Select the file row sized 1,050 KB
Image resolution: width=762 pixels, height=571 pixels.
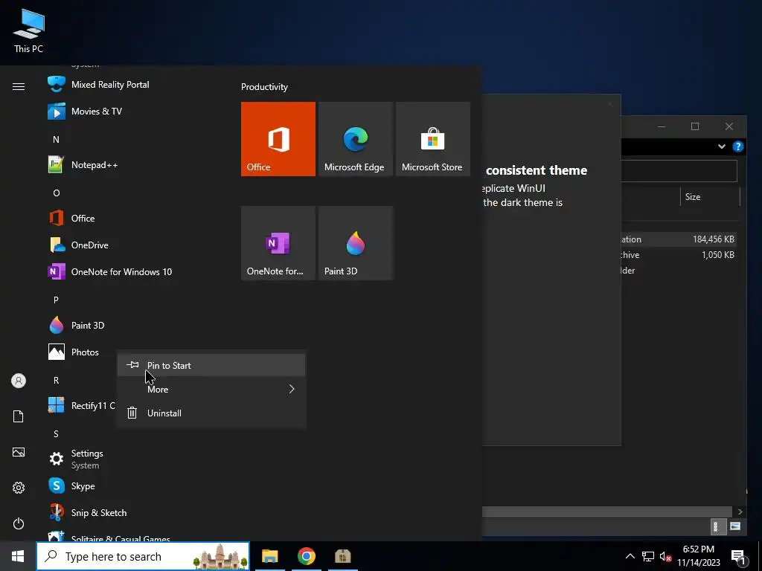tap(679, 255)
